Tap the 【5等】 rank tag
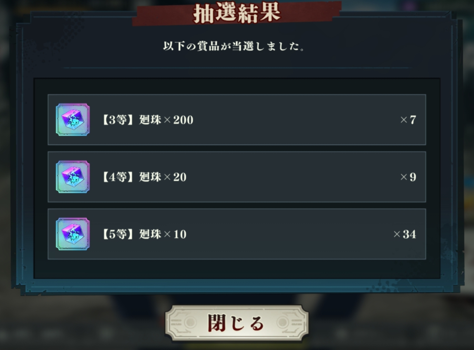 118,234
